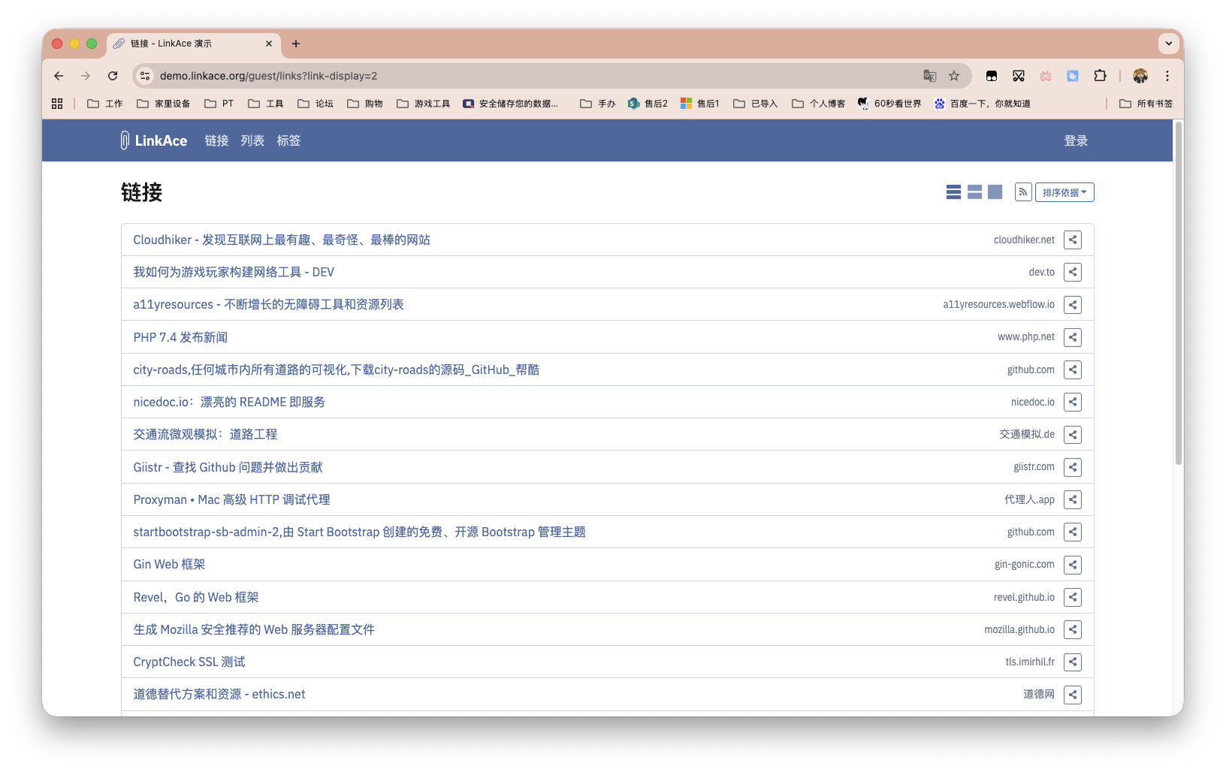
Task: Click the LinkAce paperclip logo
Action: click(x=125, y=140)
